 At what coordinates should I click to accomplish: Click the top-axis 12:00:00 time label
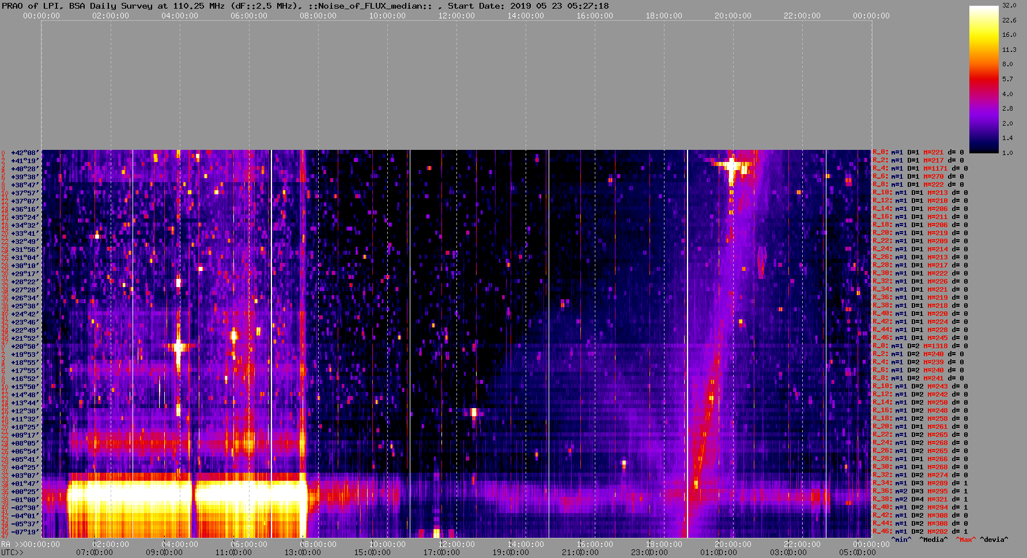click(x=456, y=16)
